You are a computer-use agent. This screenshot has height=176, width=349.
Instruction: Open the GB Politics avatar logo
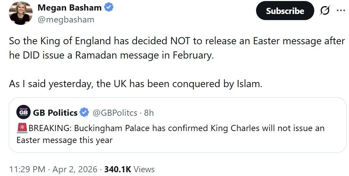click(23, 112)
